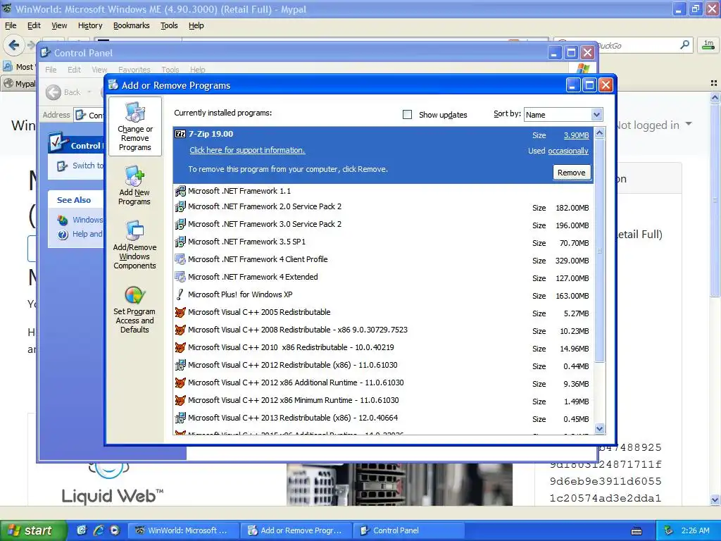
Task: Click the 7-Zip 19.00 program icon
Action: [180, 134]
